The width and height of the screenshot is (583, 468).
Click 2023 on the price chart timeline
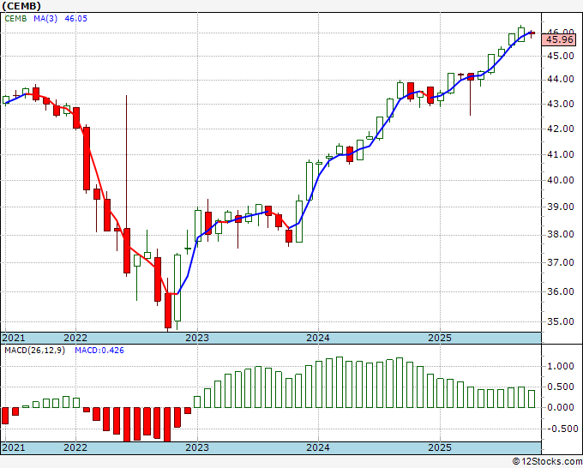pos(197,338)
